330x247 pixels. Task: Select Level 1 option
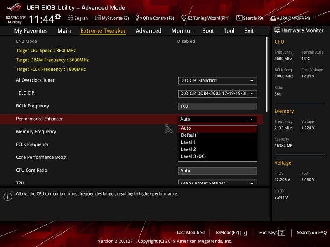(x=217, y=142)
